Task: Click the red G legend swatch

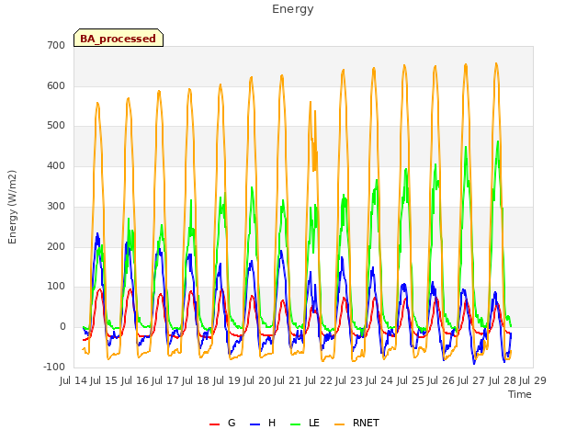Action: (214, 424)
